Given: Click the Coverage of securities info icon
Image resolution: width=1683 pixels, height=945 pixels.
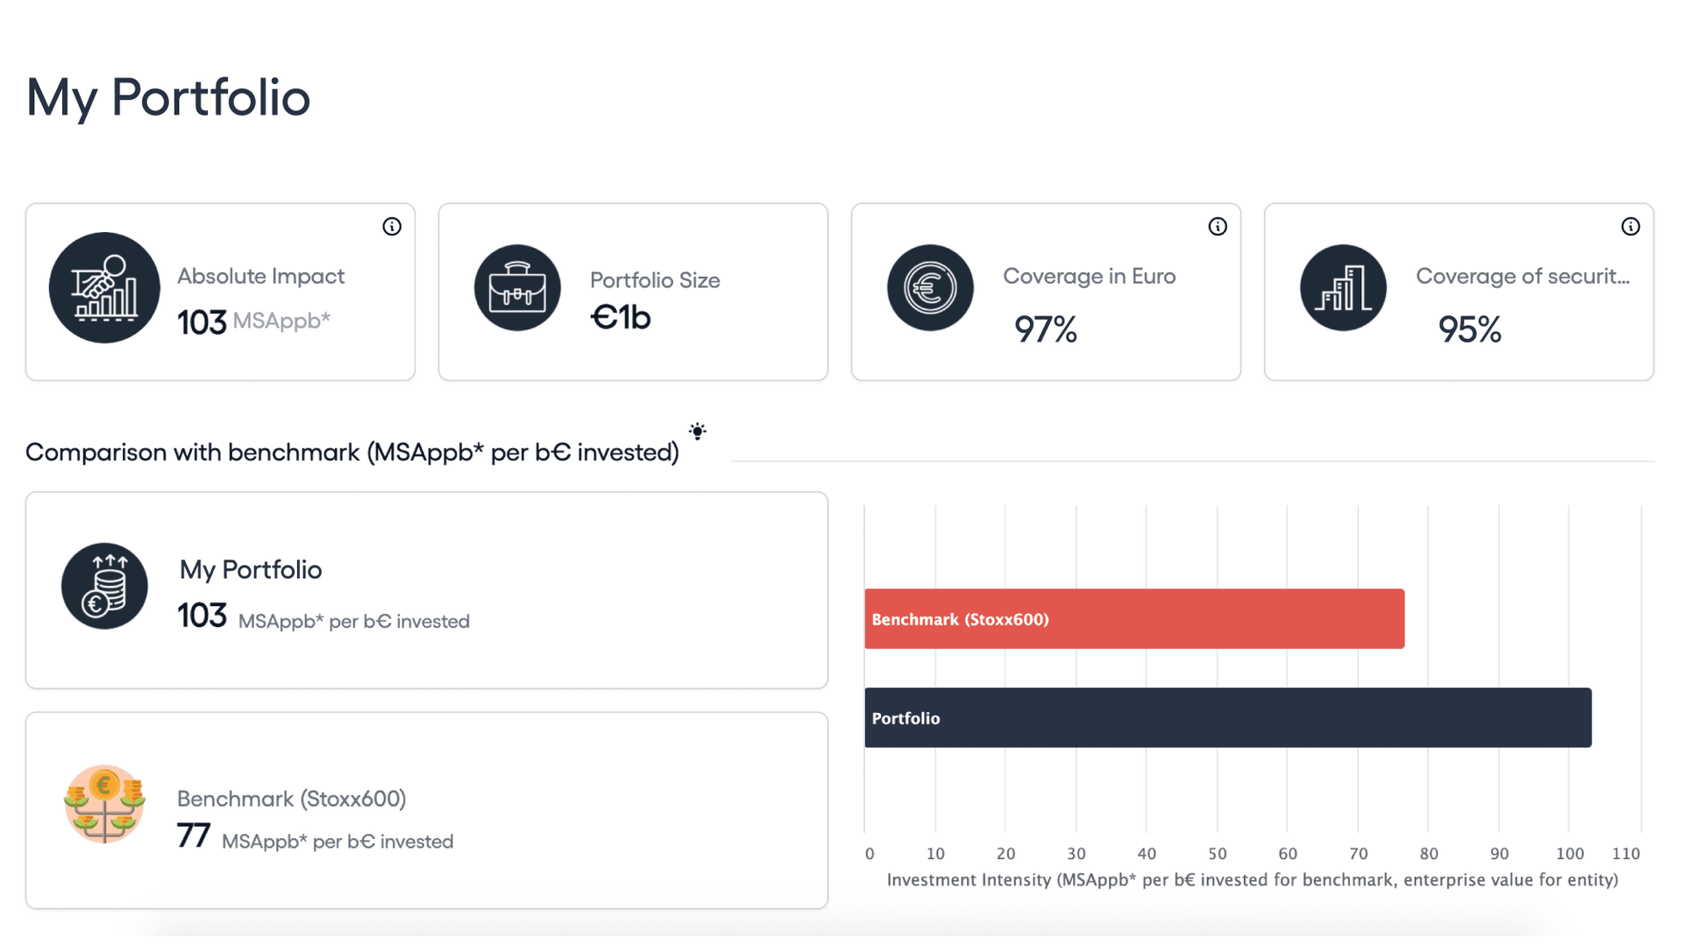Looking at the screenshot, I should coord(1630,227).
